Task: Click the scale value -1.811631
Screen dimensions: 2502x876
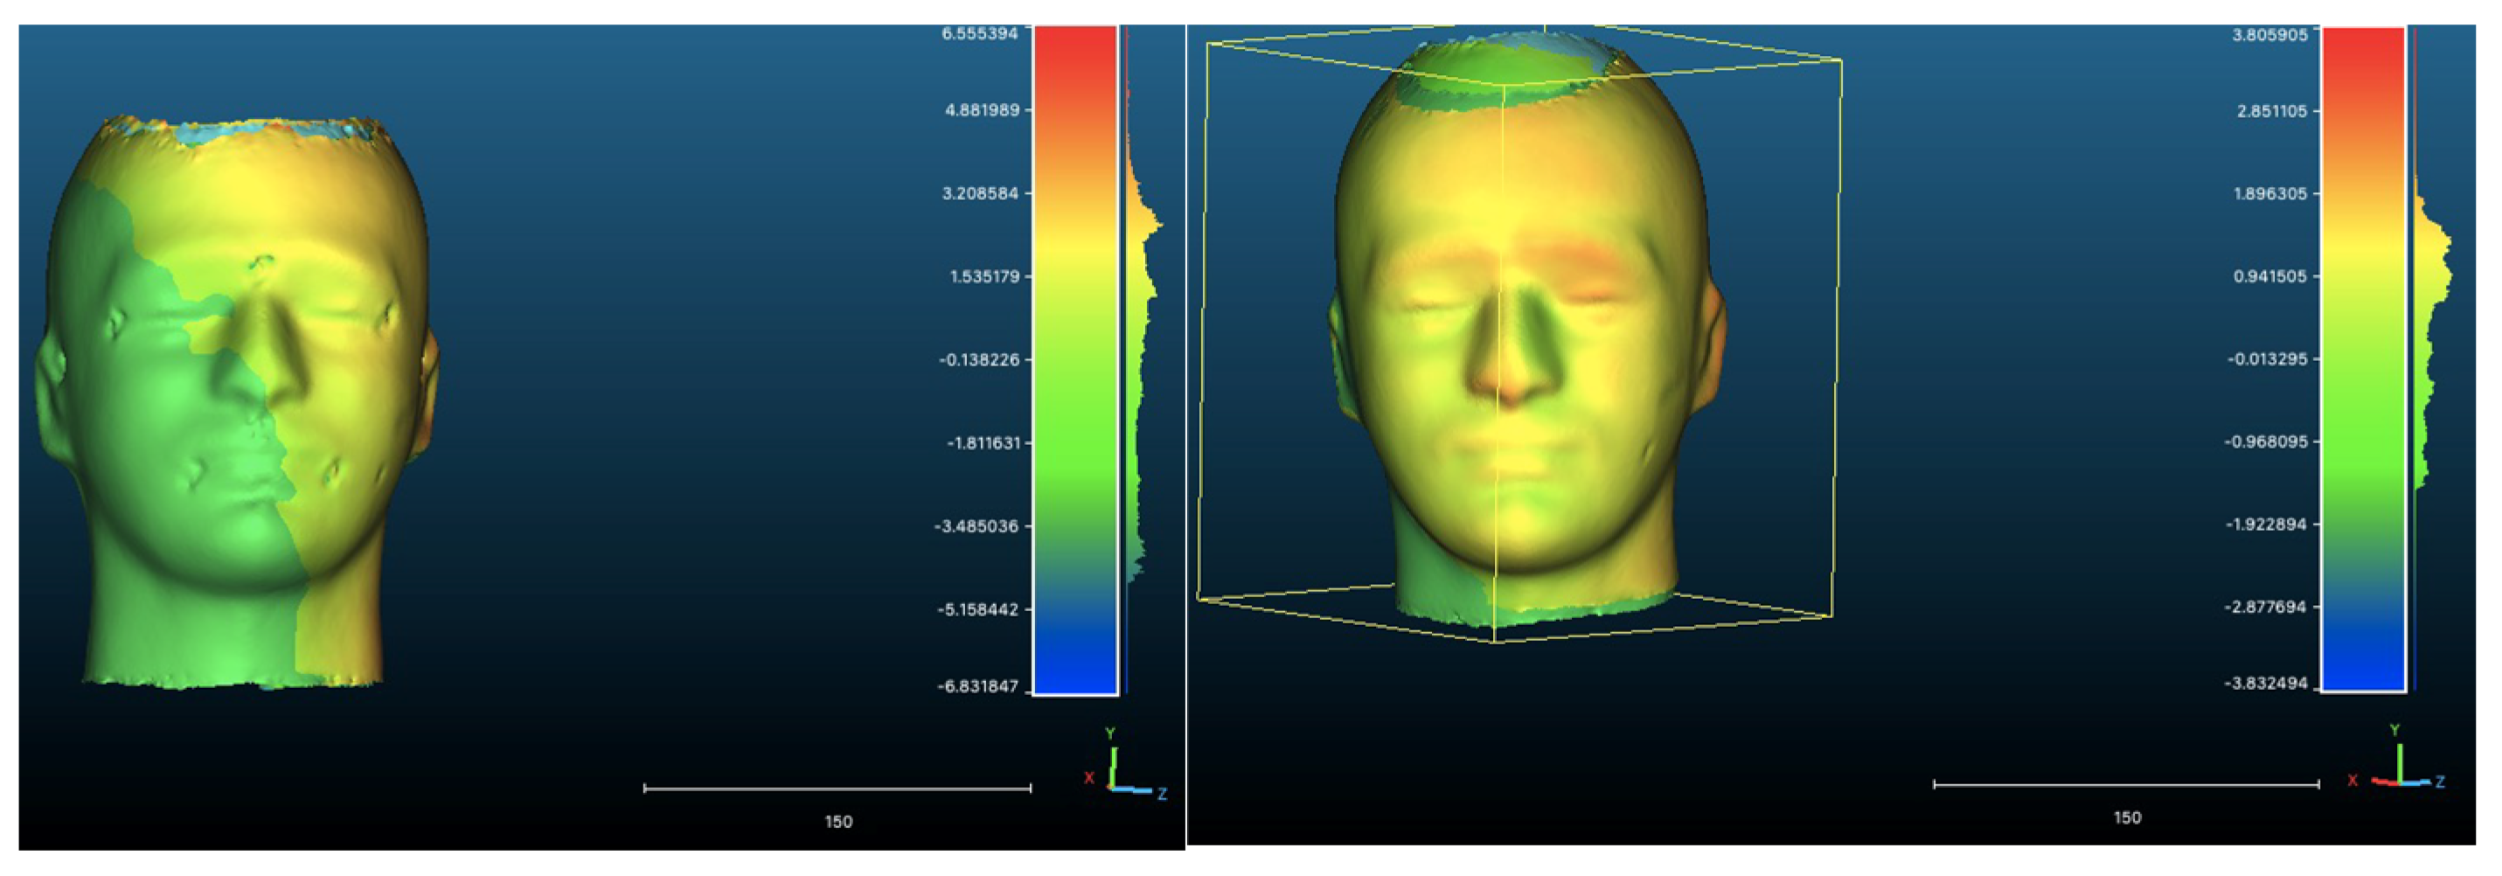Action: [983, 443]
